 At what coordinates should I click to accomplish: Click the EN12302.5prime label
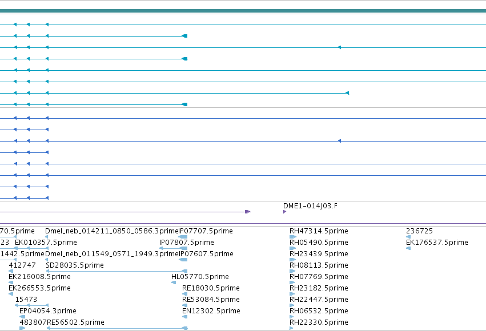click(x=211, y=311)
